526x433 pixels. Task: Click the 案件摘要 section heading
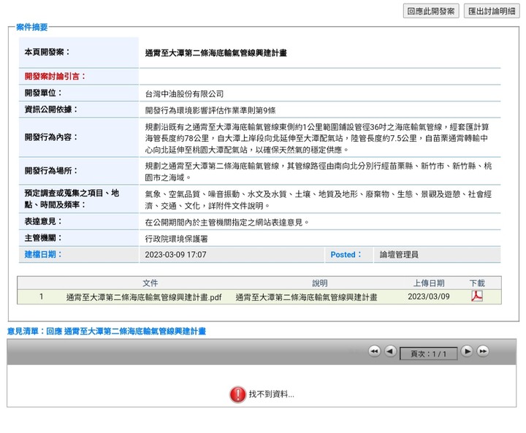(x=32, y=27)
